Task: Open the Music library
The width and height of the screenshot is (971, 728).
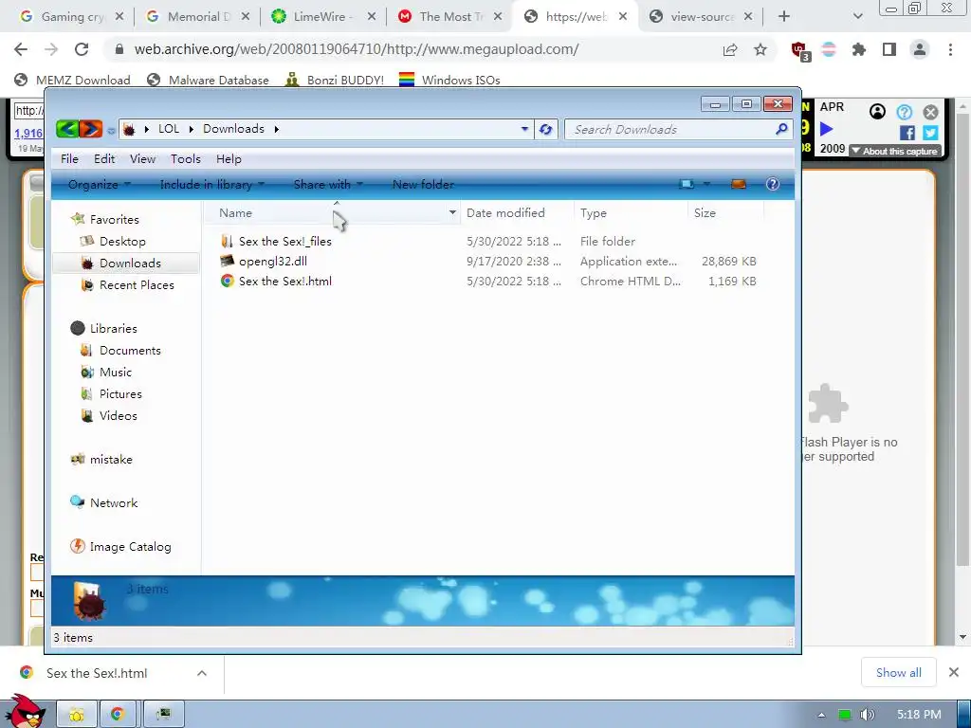Action: pos(115,372)
